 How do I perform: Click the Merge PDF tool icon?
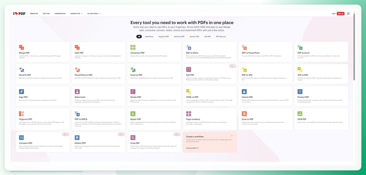tap(21, 47)
